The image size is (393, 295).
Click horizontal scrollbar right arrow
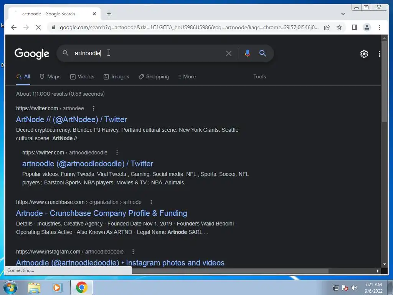pos(378,271)
